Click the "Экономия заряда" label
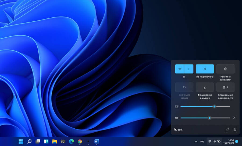 pyautogui.click(x=184, y=97)
